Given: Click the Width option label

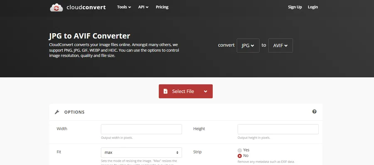Looking at the screenshot, I should [x=62, y=129].
